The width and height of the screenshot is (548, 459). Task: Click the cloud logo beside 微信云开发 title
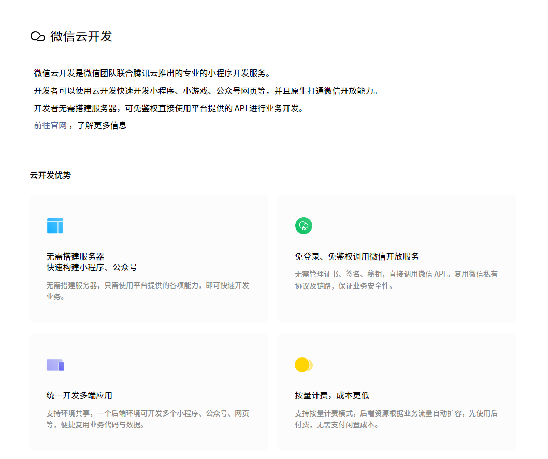[x=38, y=36]
